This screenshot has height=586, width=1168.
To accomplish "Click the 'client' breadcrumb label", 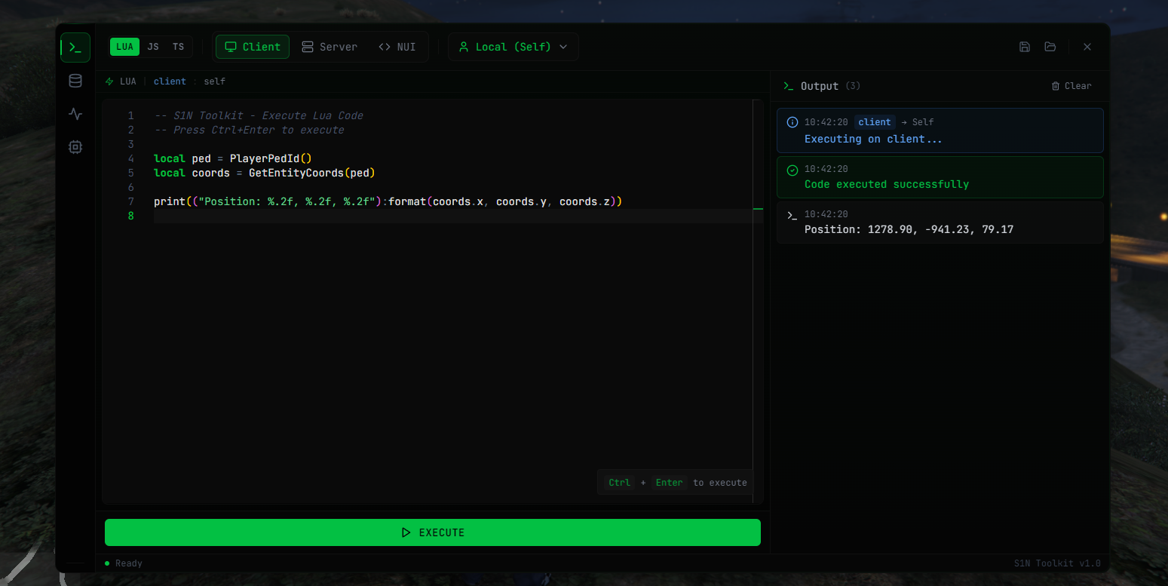I will coord(170,81).
